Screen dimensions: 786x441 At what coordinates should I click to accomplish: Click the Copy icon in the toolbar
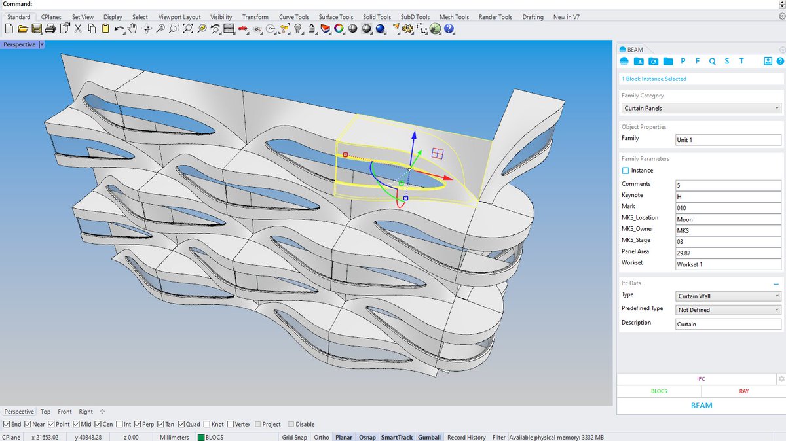pyautogui.click(x=92, y=29)
